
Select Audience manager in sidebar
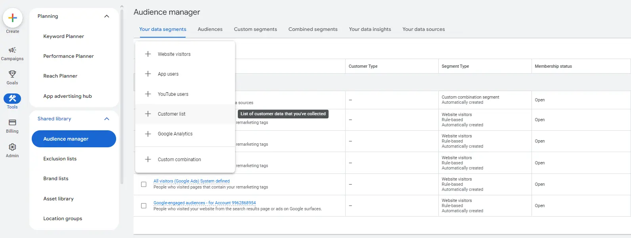click(x=74, y=139)
